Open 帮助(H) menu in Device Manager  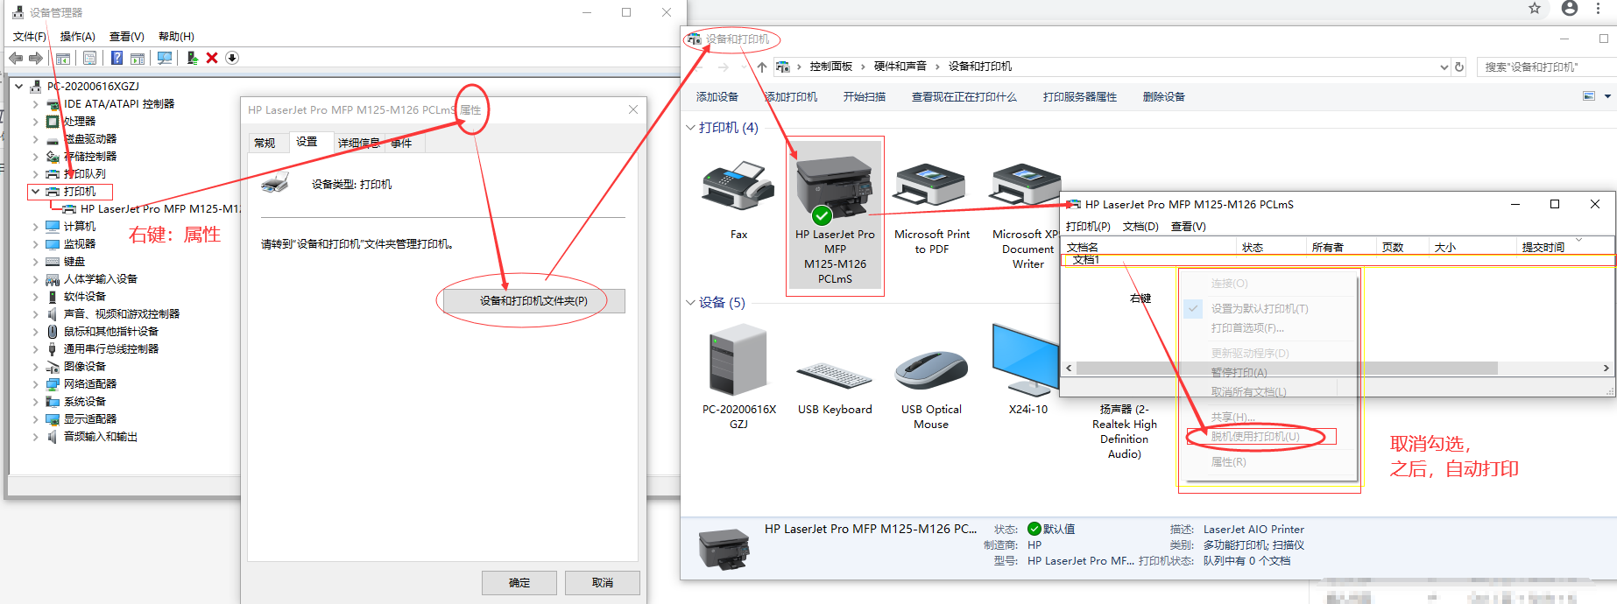coord(176,37)
